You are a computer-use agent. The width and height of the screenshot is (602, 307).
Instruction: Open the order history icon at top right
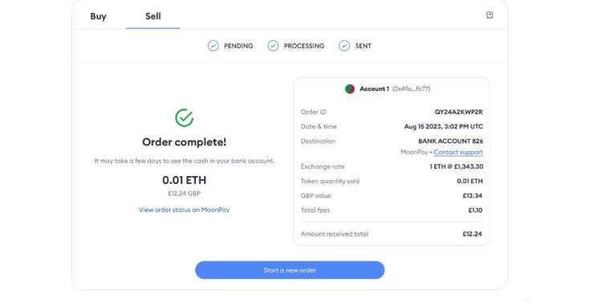tap(490, 15)
